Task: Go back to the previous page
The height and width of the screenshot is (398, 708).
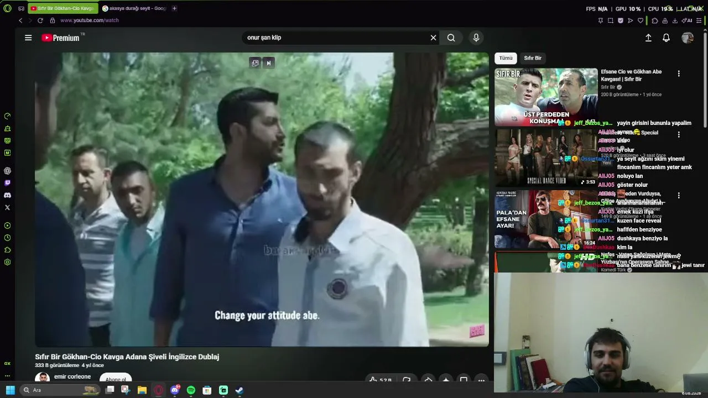Action: pos(20,20)
